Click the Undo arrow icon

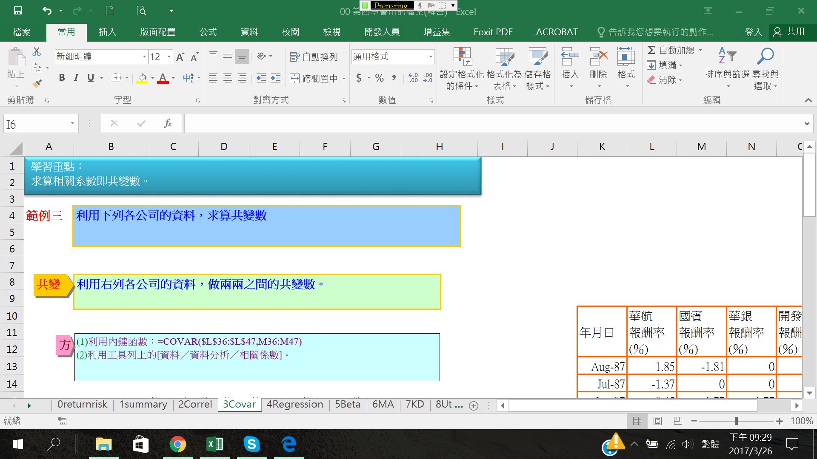[47, 11]
